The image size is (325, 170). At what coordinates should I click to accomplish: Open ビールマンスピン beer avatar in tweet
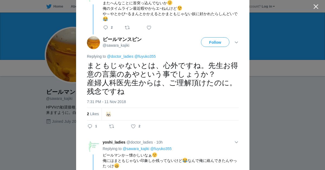93,43
